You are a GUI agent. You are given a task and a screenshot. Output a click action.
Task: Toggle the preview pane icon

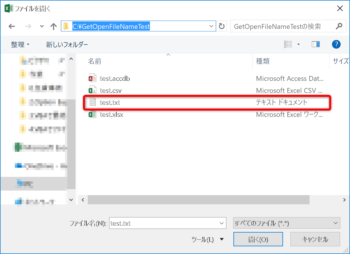coord(316,44)
